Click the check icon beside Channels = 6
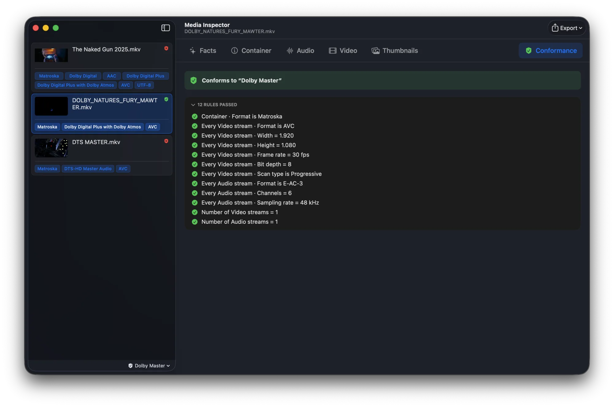Viewport: 614px width, 407px height. coord(195,193)
